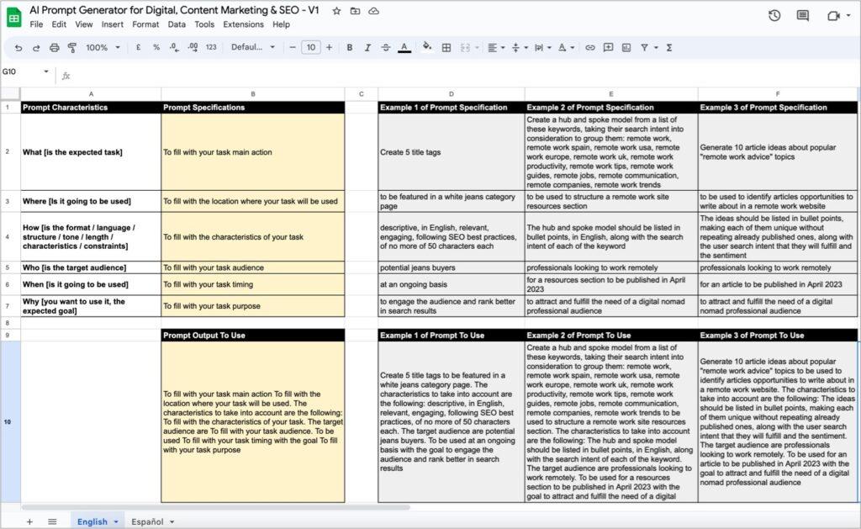Toggle bold formatting

tap(349, 48)
